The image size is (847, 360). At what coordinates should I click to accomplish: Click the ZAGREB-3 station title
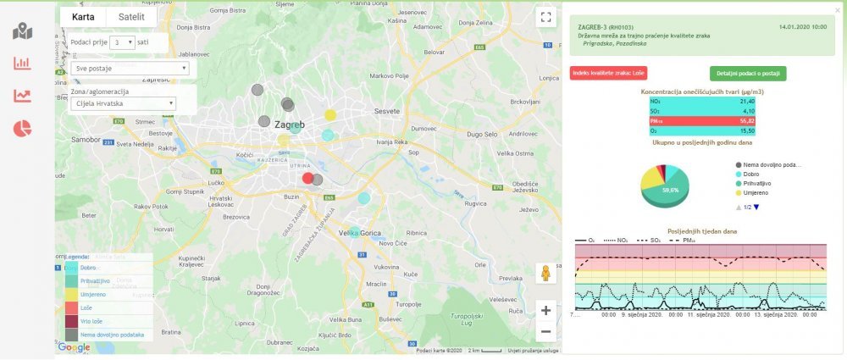click(x=605, y=27)
